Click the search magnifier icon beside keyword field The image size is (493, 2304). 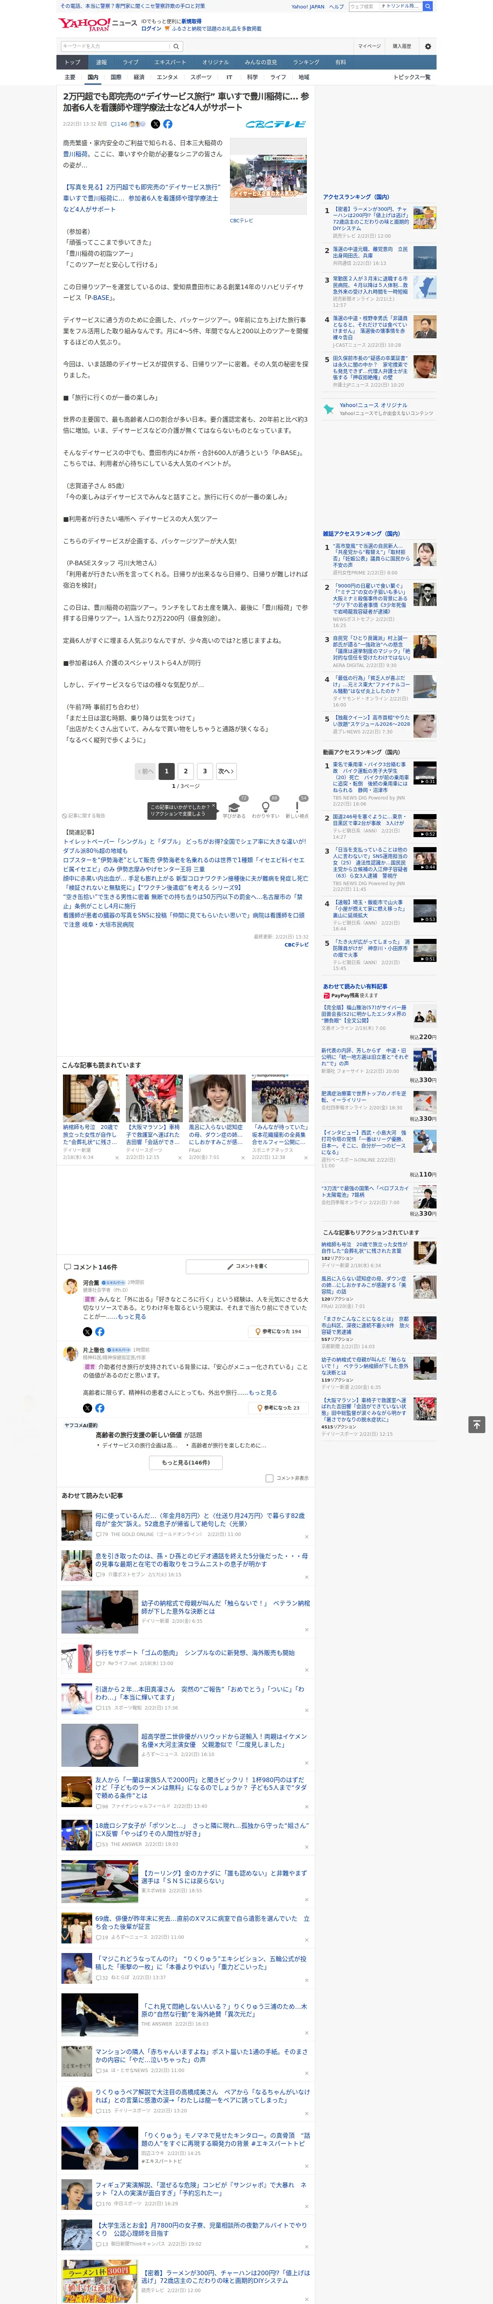tap(176, 46)
